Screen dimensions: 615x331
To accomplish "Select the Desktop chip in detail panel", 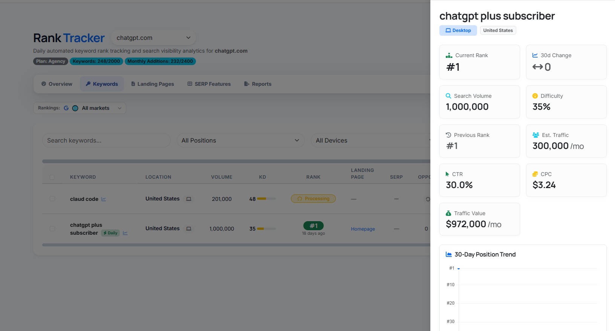I will tap(458, 30).
